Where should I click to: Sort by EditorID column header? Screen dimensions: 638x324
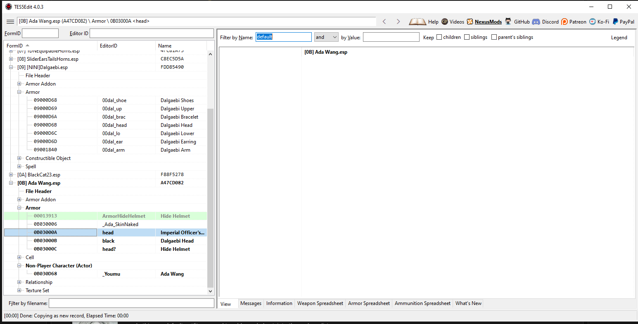point(126,46)
